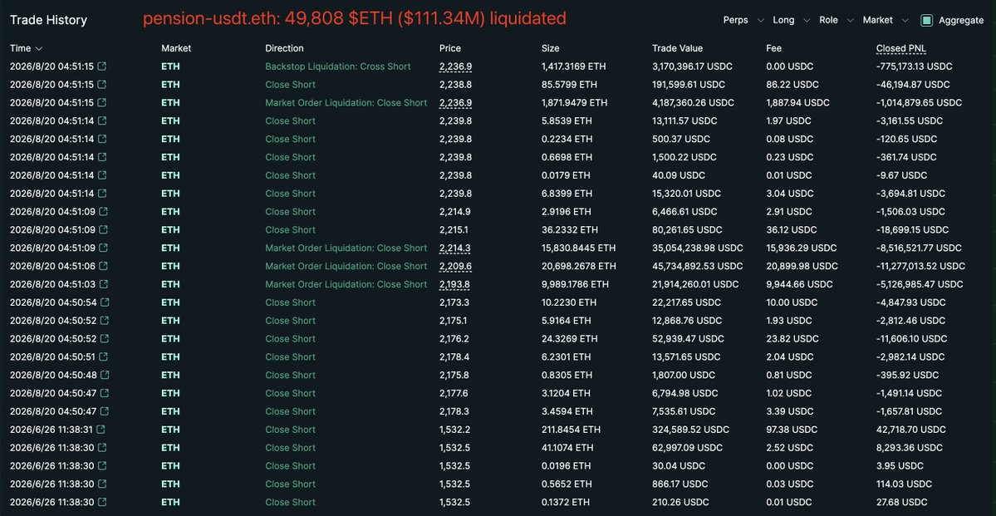Sort by the Time column header

click(26, 48)
